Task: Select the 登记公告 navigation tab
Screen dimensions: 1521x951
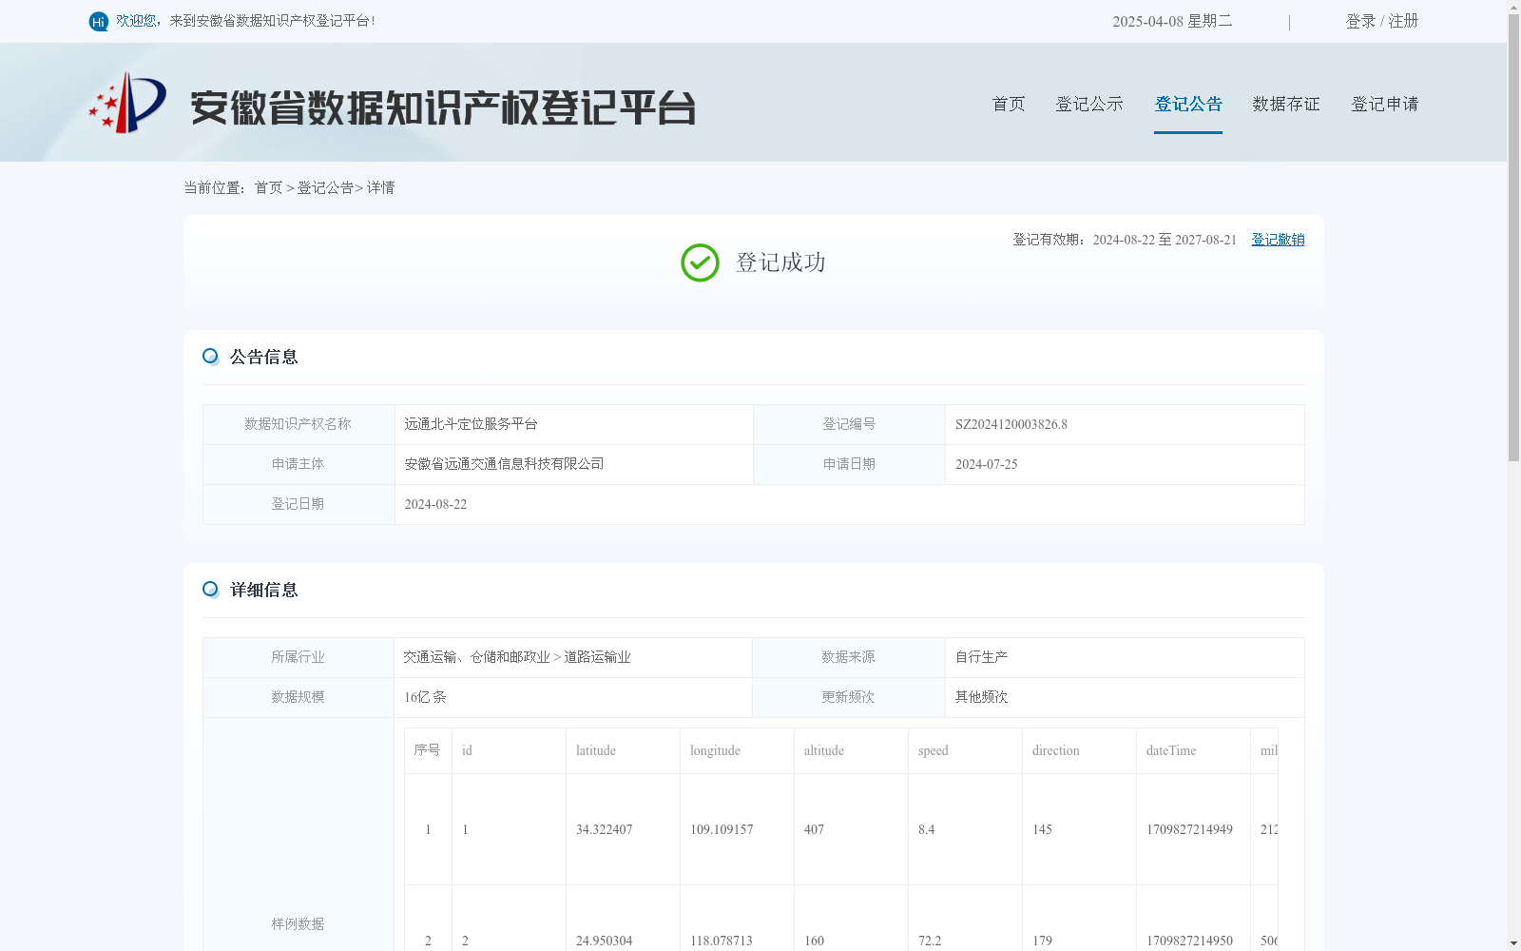Action: (1188, 104)
